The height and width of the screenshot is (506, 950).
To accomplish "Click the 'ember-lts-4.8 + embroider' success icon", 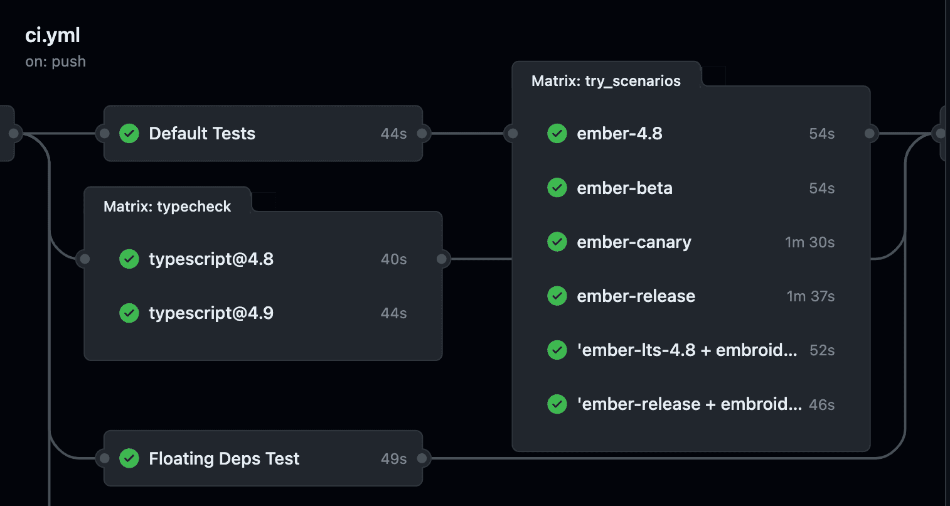I will 557,350.
